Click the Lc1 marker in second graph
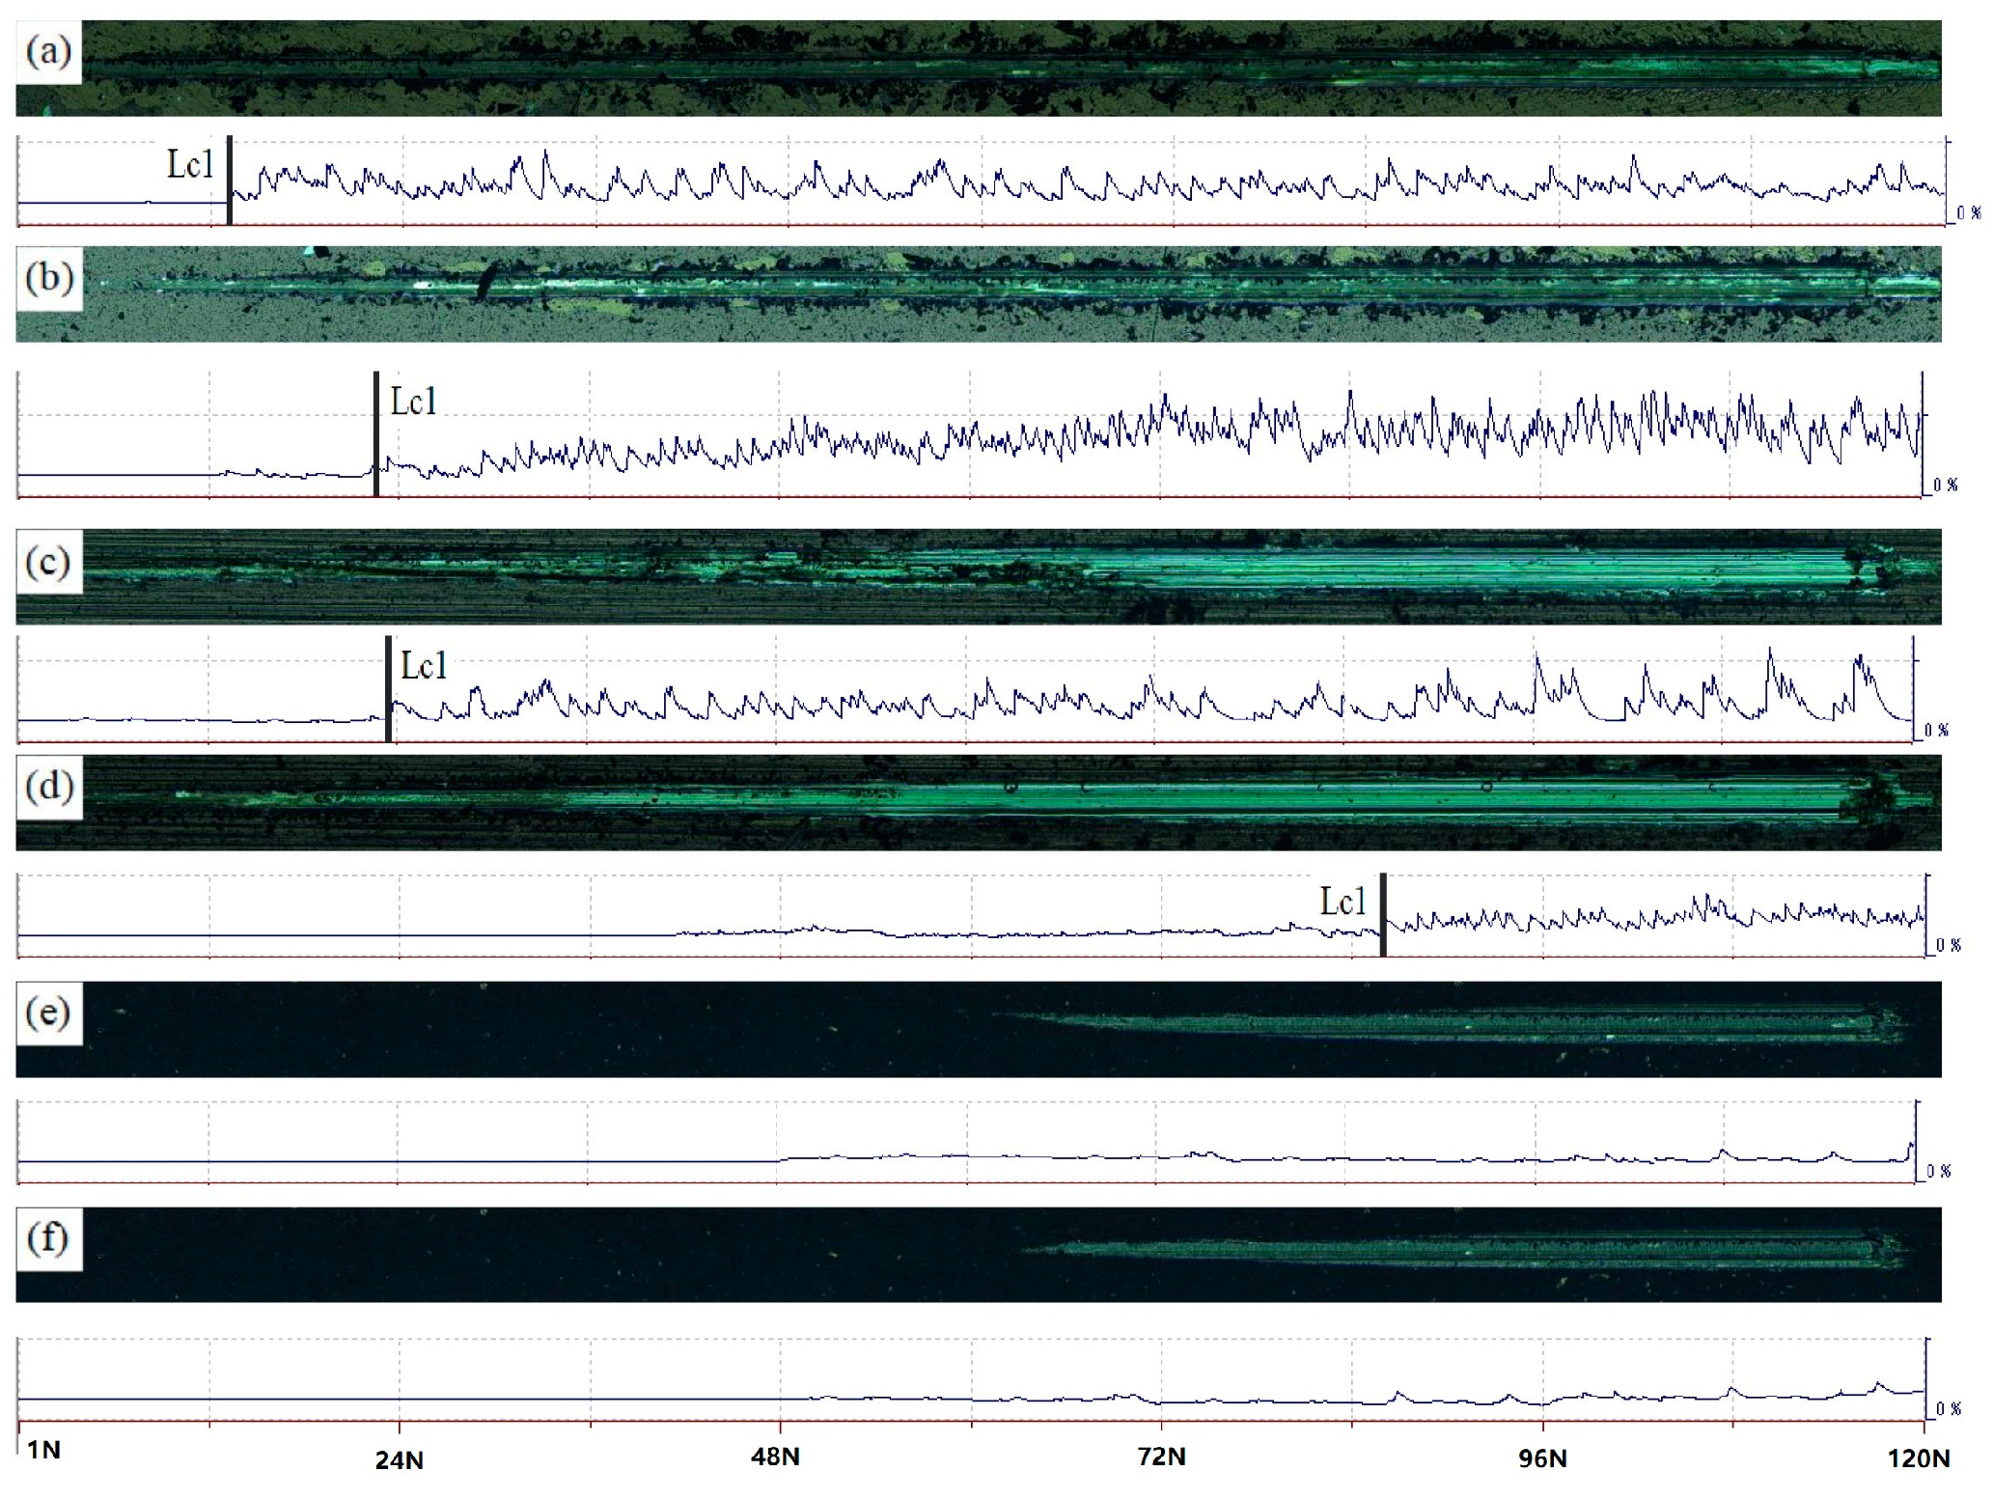 tap(413, 402)
